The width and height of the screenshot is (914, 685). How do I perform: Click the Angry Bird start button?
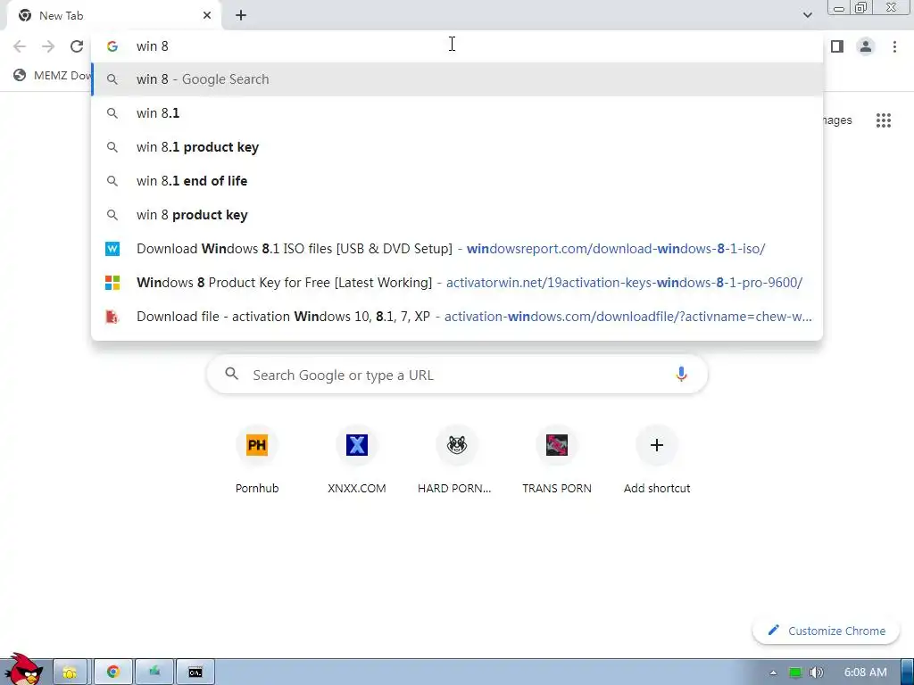(22, 670)
